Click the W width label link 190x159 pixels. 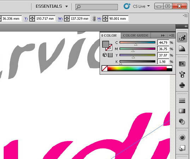[60, 19]
